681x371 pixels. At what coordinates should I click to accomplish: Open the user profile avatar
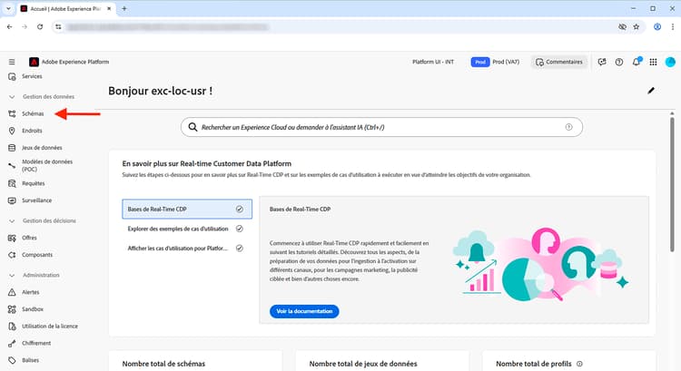tap(670, 62)
